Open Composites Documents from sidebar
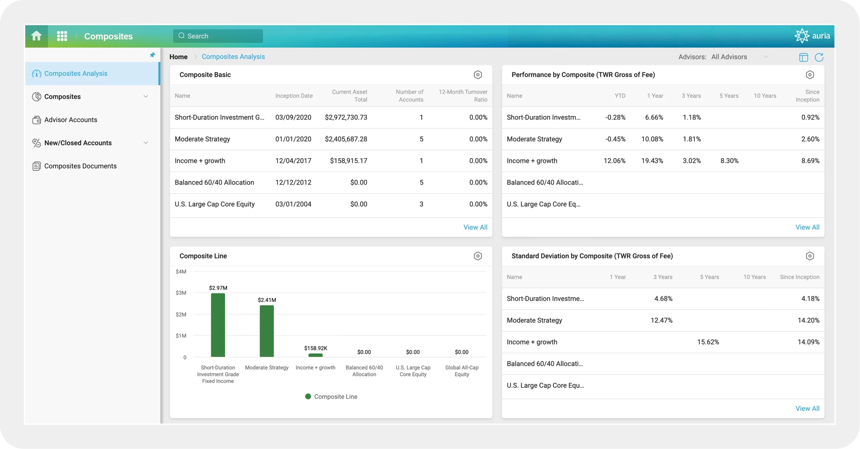 point(80,166)
